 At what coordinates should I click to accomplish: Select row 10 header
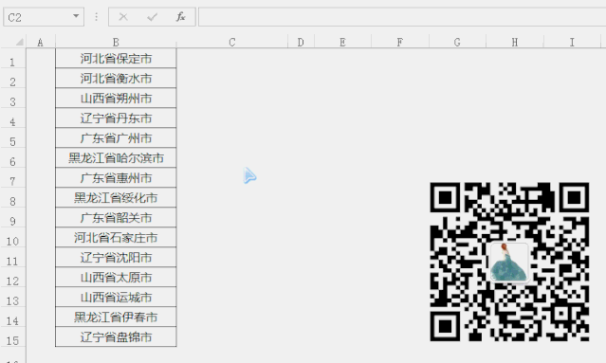(x=12, y=238)
